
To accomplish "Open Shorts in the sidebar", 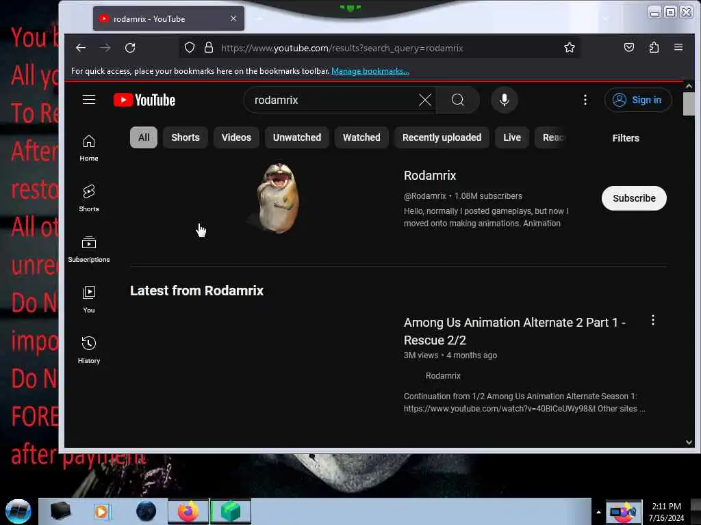I will click(89, 199).
